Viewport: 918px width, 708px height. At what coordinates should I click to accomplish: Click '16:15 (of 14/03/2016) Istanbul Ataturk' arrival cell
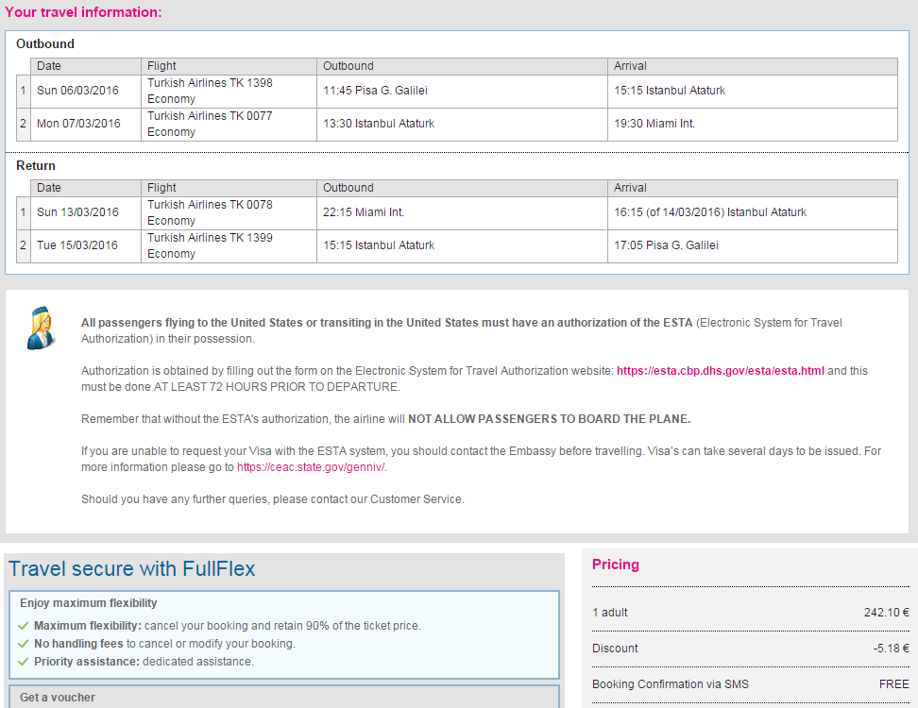click(x=753, y=213)
